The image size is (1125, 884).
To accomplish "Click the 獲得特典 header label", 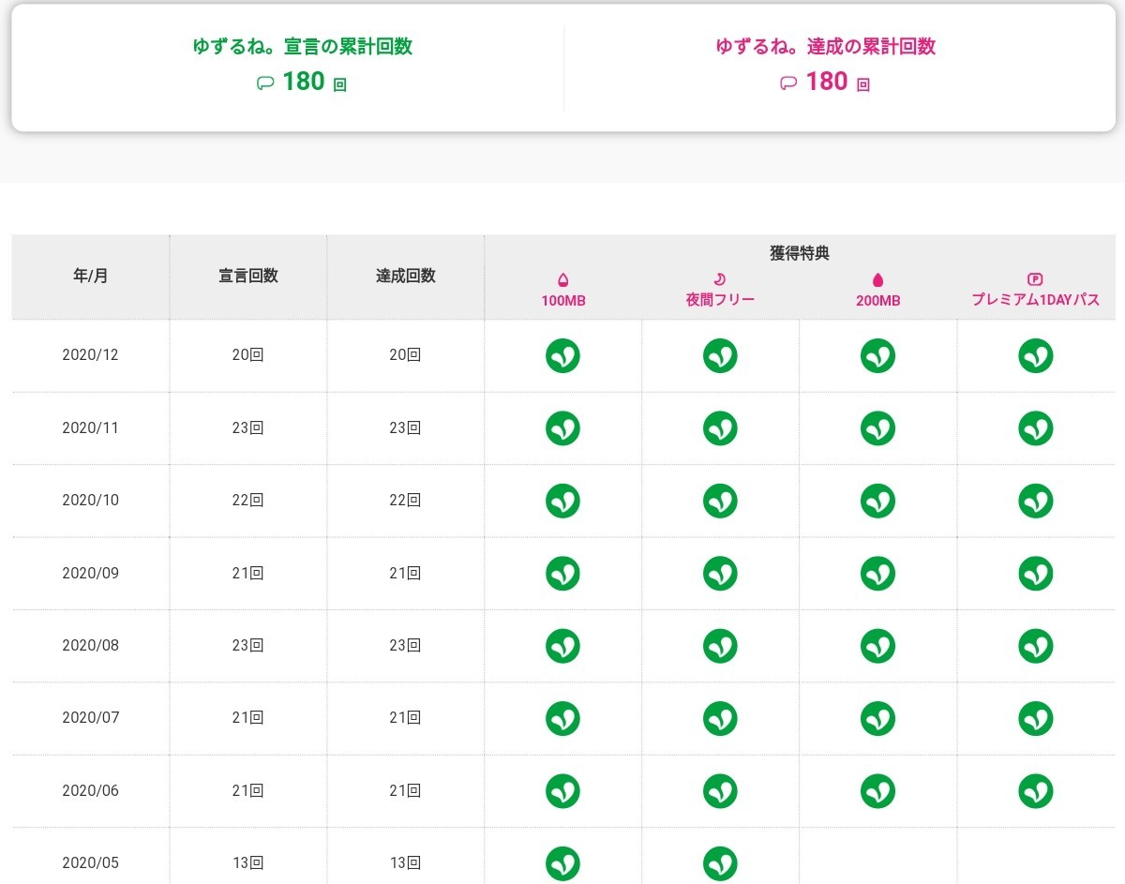I will (x=799, y=253).
